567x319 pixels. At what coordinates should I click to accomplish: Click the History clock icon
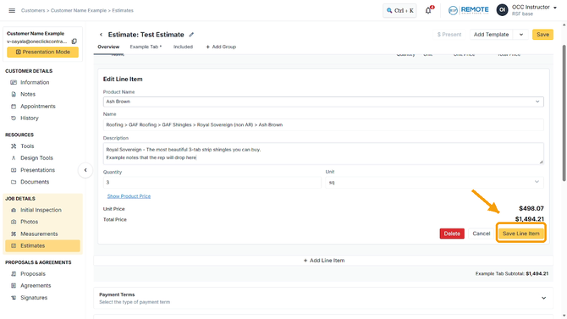tap(14, 118)
